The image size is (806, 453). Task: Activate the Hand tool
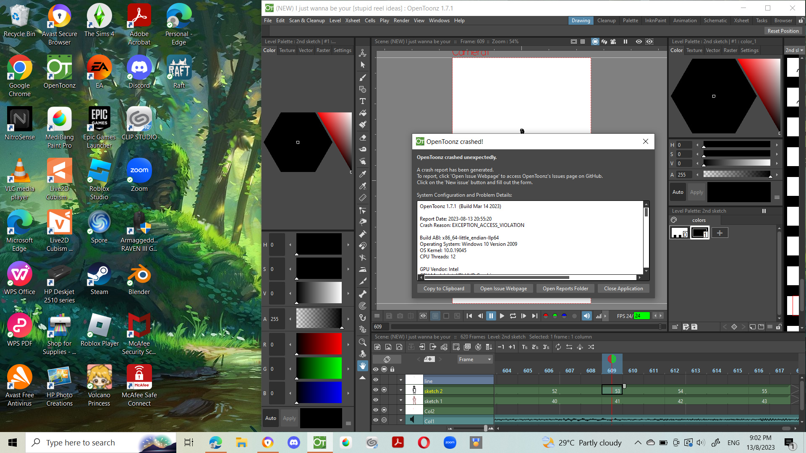click(x=362, y=366)
